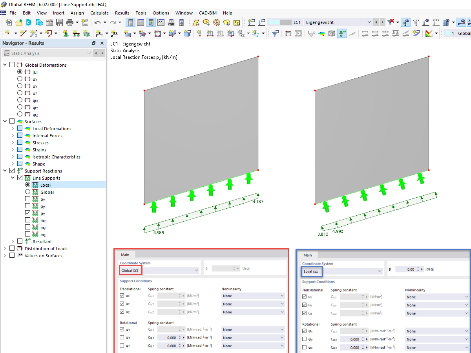The height and width of the screenshot is (353, 471).
Task: Click the delete filter icon with red X
Action: [x=391, y=22]
